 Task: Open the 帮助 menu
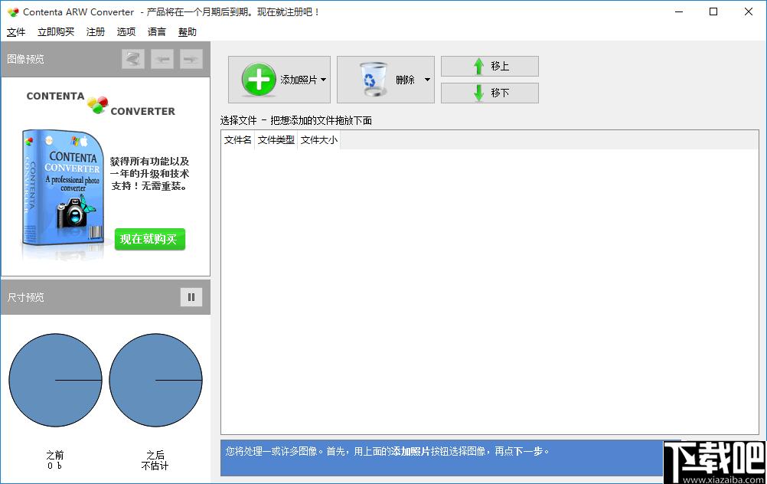pyautogui.click(x=188, y=32)
